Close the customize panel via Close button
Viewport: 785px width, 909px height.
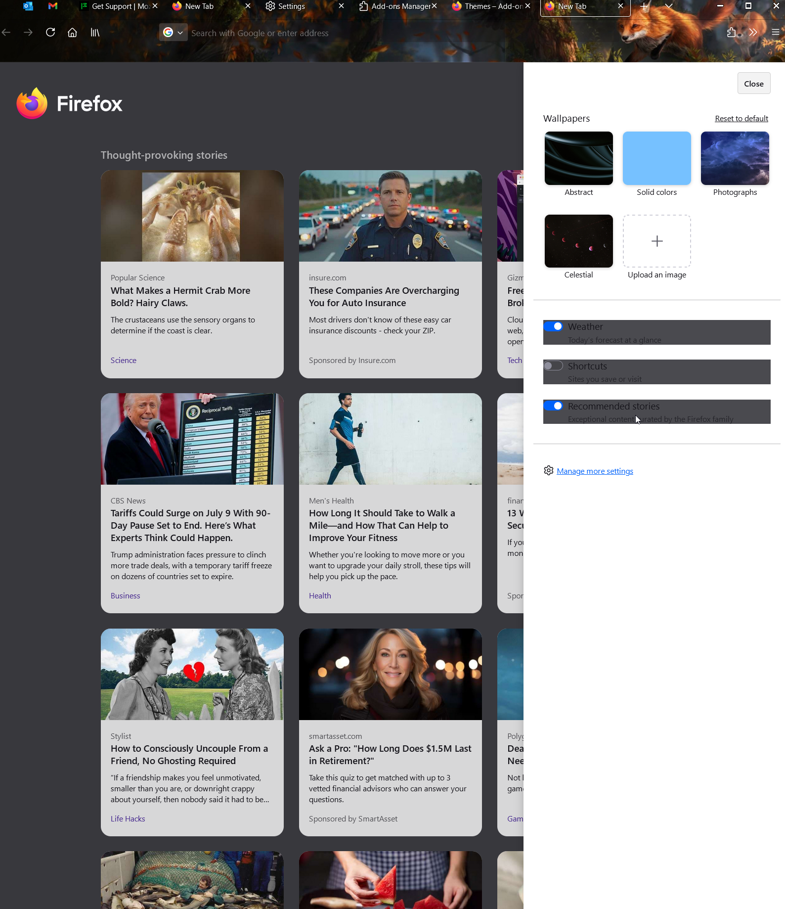pyautogui.click(x=753, y=84)
